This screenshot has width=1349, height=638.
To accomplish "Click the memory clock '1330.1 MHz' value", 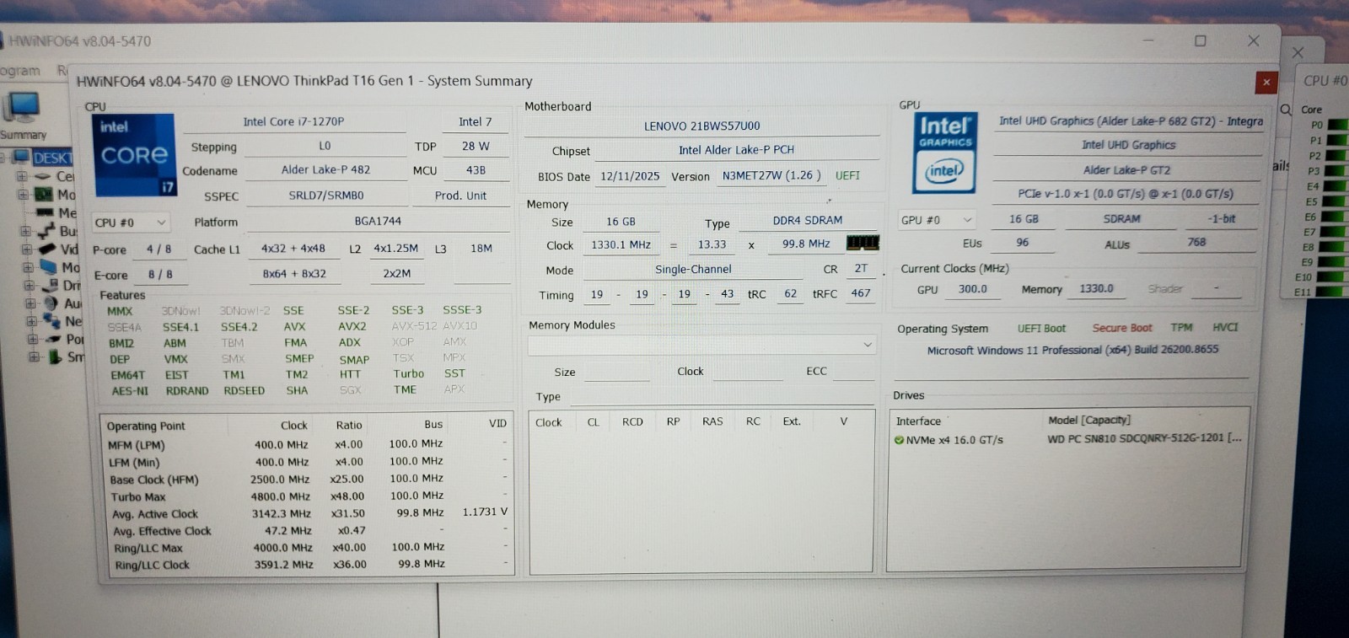I will [621, 244].
